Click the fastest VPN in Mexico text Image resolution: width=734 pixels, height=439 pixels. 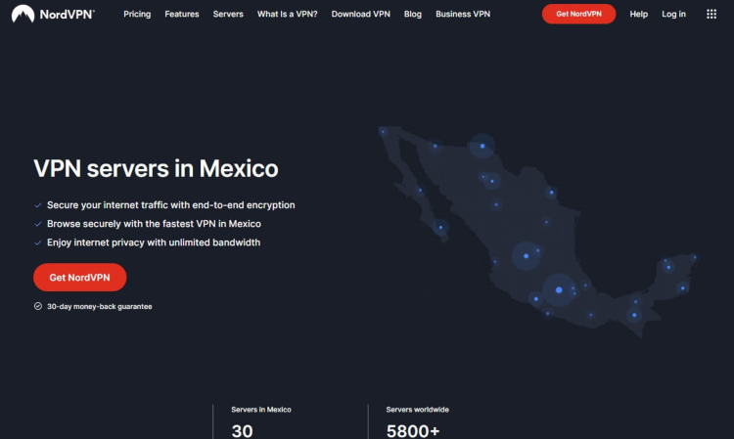pyautogui.click(x=154, y=224)
